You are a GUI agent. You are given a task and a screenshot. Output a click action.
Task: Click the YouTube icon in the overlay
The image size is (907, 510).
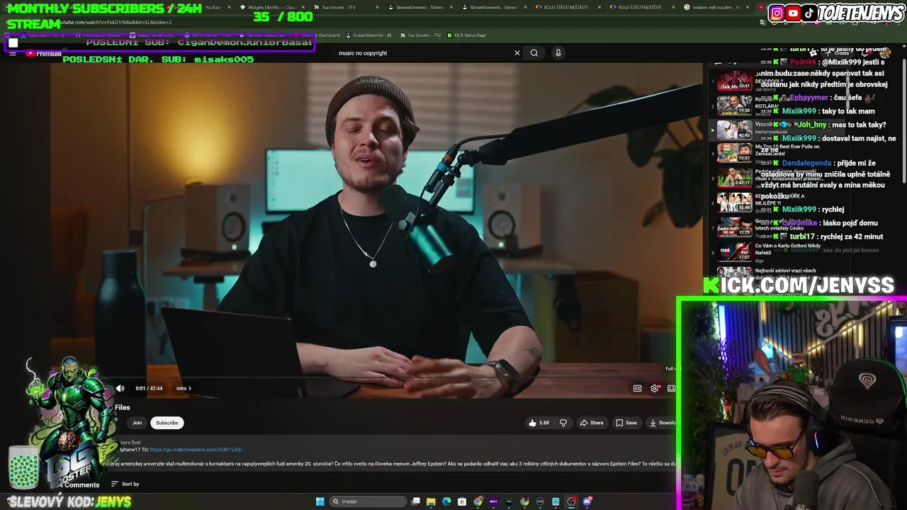[x=793, y=13]
